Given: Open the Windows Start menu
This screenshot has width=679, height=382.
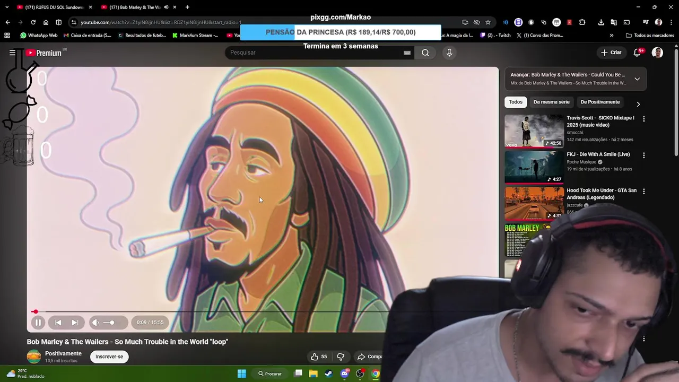Looking at the screenshot, I should click(x=241, y=374).
